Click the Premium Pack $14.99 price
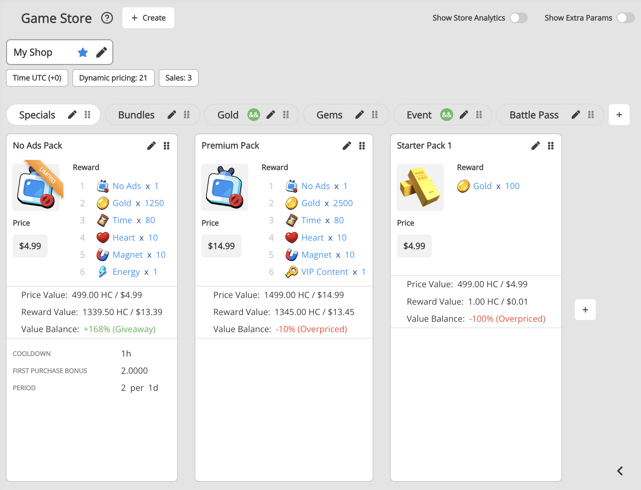 [221, 246]
